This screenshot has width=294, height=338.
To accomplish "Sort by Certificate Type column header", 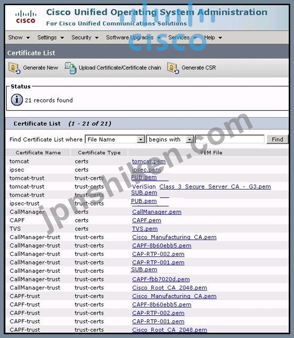I will [99, 153].
